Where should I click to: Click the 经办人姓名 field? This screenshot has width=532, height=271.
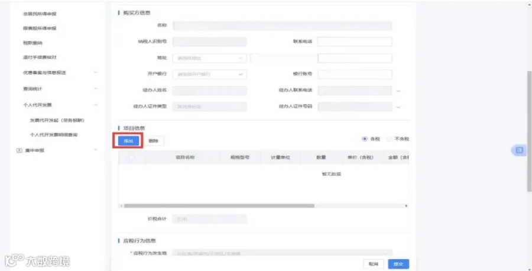(209, 91)
